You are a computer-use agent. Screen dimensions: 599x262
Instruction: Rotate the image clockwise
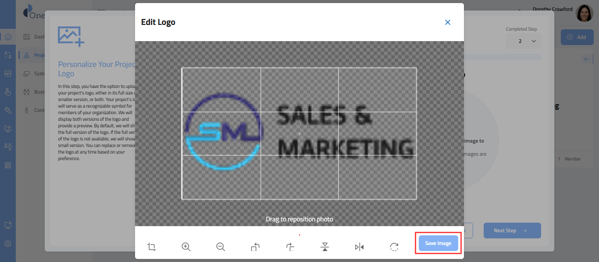click(290, 247)
